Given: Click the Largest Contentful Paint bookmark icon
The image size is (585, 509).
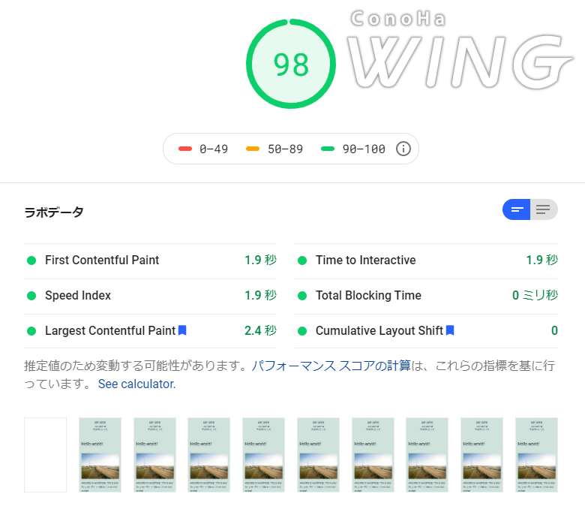Looking at the screenshot, I should coord(182,330).
